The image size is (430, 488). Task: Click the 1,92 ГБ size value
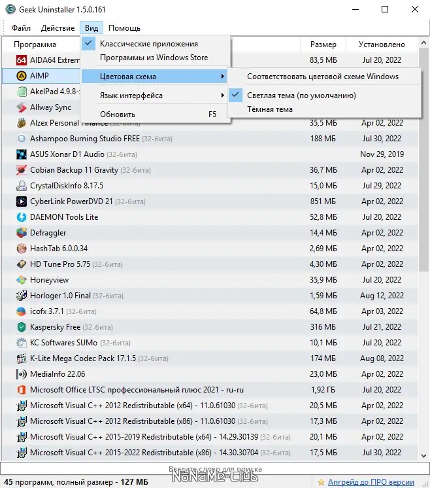pyautogui.click(x=323, y=390)
